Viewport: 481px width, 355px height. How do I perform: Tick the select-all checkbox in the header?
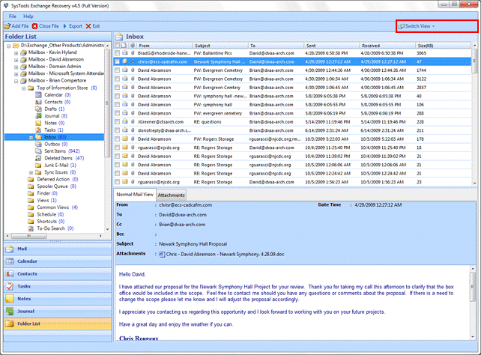(117, 46)
